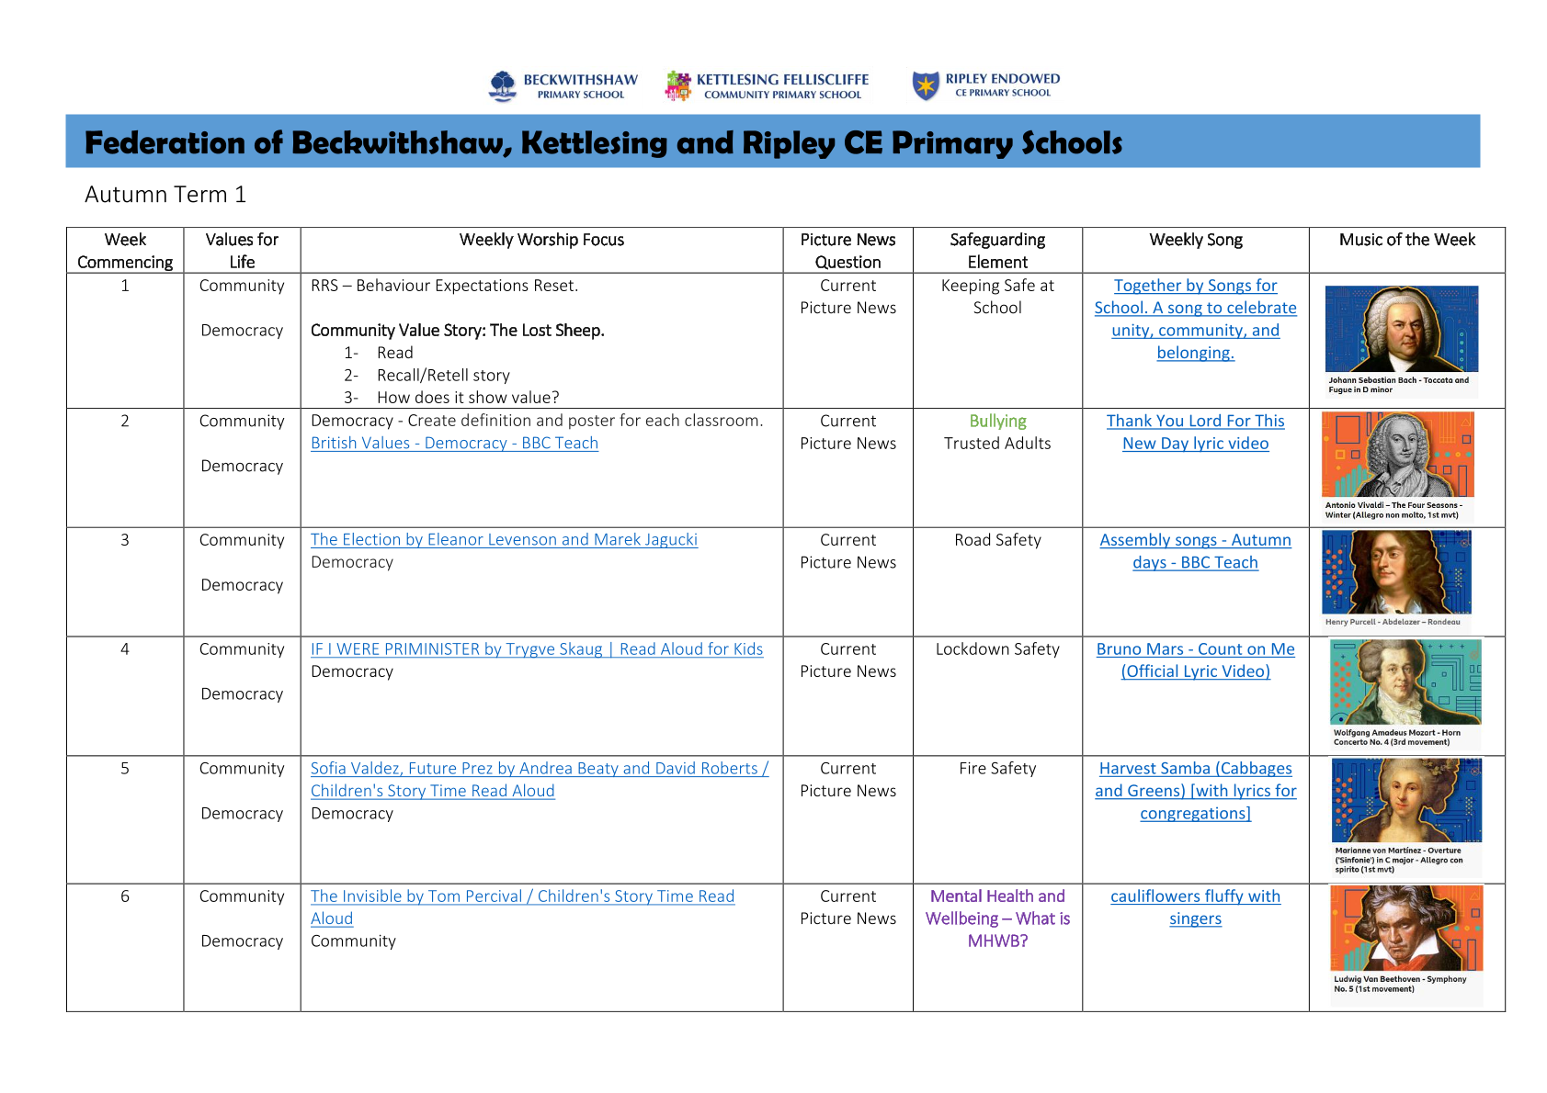
Task: Open Bruno Mars Count on Me link
Action: [x=1195, y=649]
